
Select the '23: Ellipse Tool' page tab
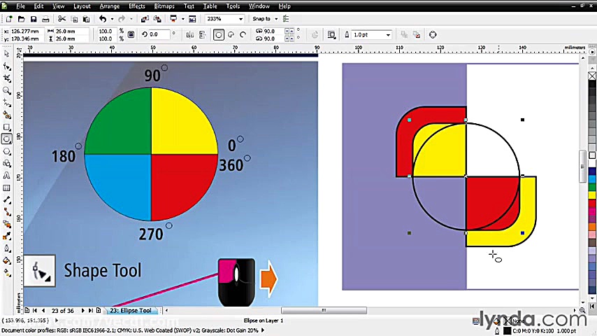pos(131,310)
